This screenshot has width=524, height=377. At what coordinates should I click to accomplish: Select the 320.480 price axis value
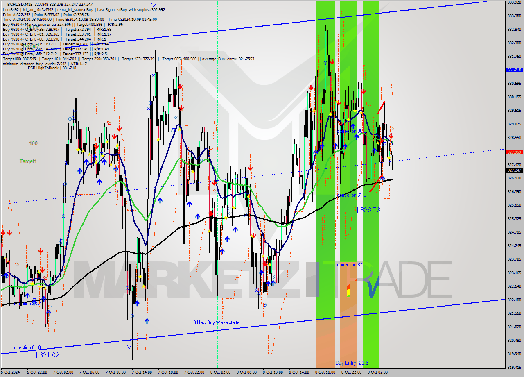[514, 340]
